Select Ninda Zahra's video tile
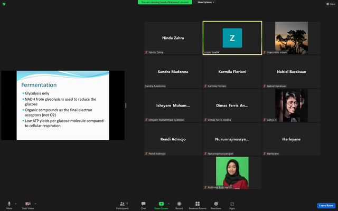 pyautogui.click(x=173, y=38)
